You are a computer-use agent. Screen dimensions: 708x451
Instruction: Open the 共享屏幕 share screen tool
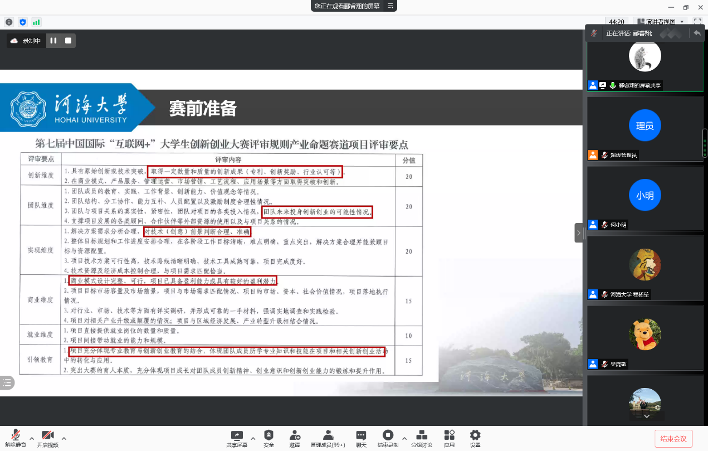coord(237,438)
